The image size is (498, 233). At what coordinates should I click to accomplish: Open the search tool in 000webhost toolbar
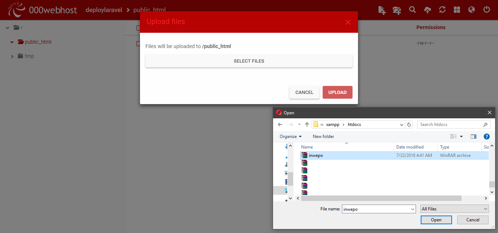point(412,10)
